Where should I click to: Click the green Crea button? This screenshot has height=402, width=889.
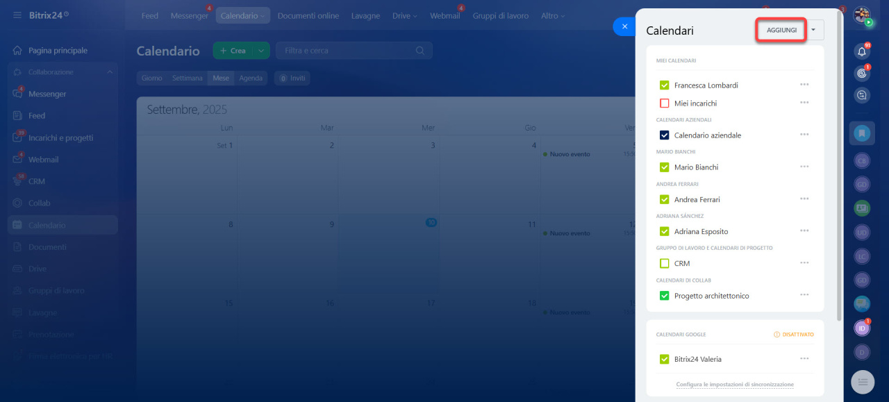[233, 51]
